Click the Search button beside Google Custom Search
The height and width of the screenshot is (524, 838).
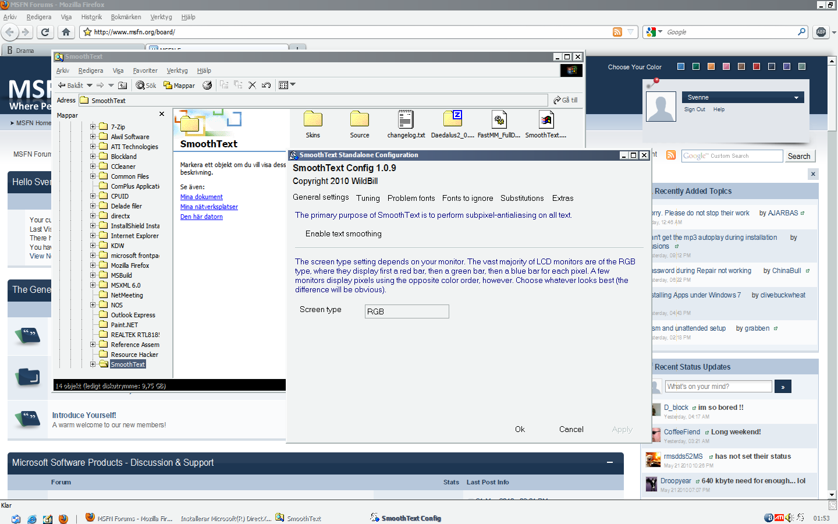tap(799, 156)
